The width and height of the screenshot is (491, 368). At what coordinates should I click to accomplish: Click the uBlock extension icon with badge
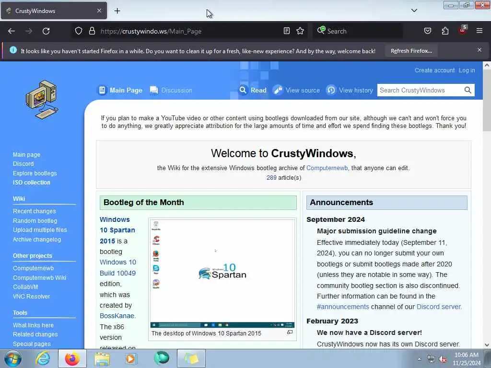463,30
